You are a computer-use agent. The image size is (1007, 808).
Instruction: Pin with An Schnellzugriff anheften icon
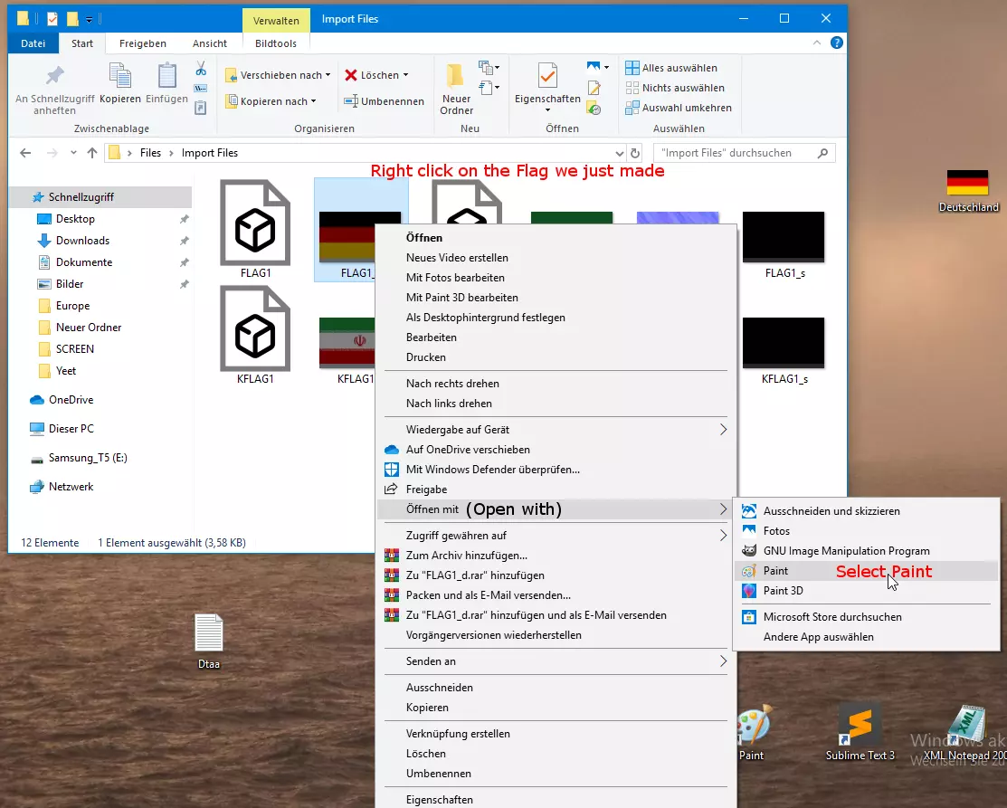(x=54, y=76)
